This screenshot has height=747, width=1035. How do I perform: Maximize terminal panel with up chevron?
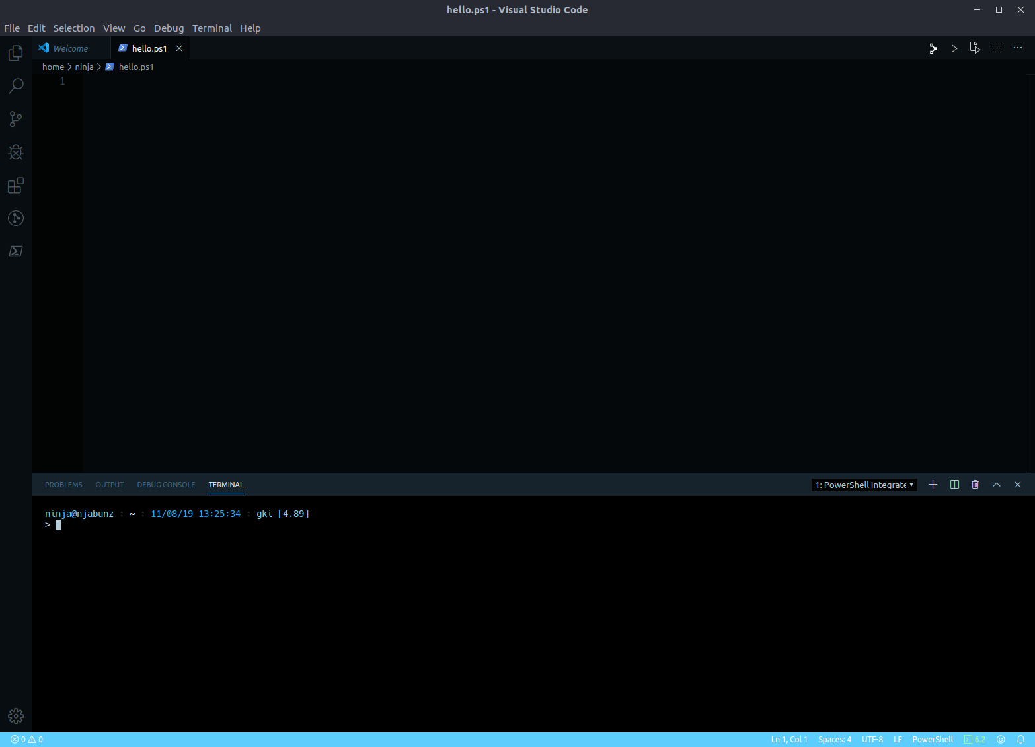997,485
